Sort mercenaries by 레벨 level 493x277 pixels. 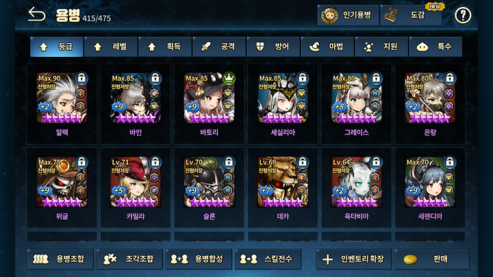(111, 47)
